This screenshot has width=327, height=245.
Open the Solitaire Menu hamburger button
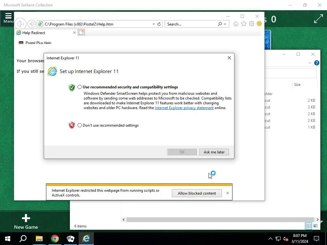(x=8, y=18)
